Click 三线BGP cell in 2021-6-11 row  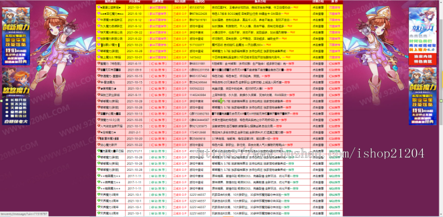pos(180,63)
